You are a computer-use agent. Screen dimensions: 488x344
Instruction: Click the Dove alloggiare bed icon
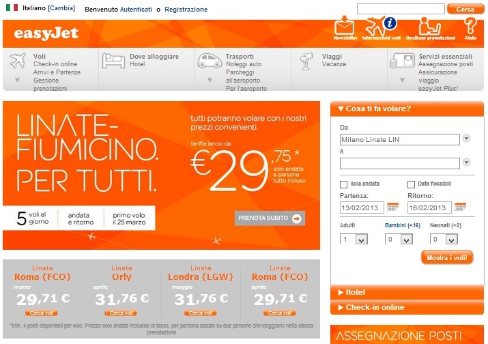click(113, 60)
